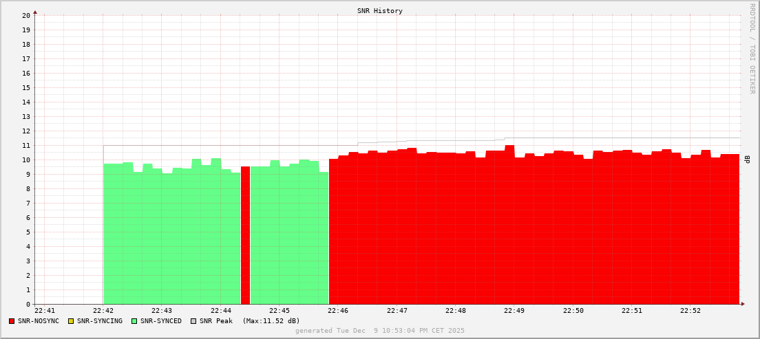Click the arrow tip at top of Y axis
Screen dimensions: 760x339
point(35,12)
